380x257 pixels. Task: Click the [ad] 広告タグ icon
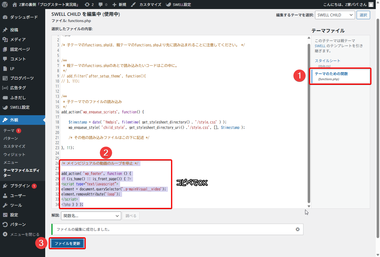5,88
